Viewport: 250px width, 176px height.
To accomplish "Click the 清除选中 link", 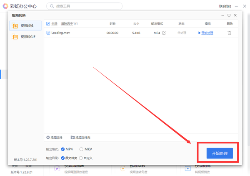I will [68, 24].
